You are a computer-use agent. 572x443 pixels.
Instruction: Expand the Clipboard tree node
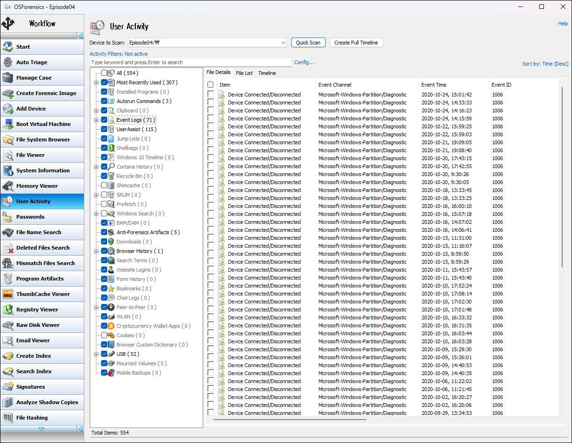(x=96, y=111)
